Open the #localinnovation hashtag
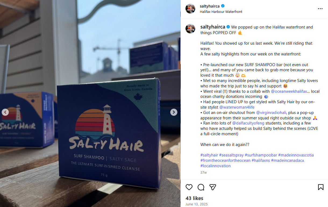The image size is (328, 207). click(x=215, y=166)
